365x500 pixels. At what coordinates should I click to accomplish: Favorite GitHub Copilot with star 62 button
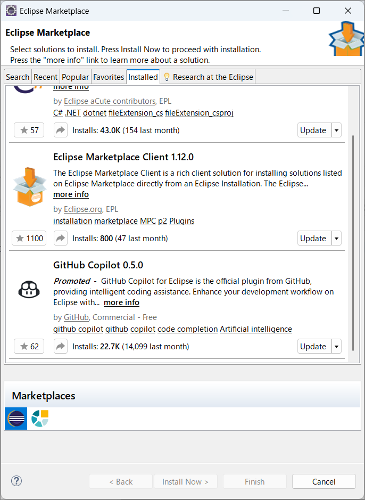click(29, 346)
